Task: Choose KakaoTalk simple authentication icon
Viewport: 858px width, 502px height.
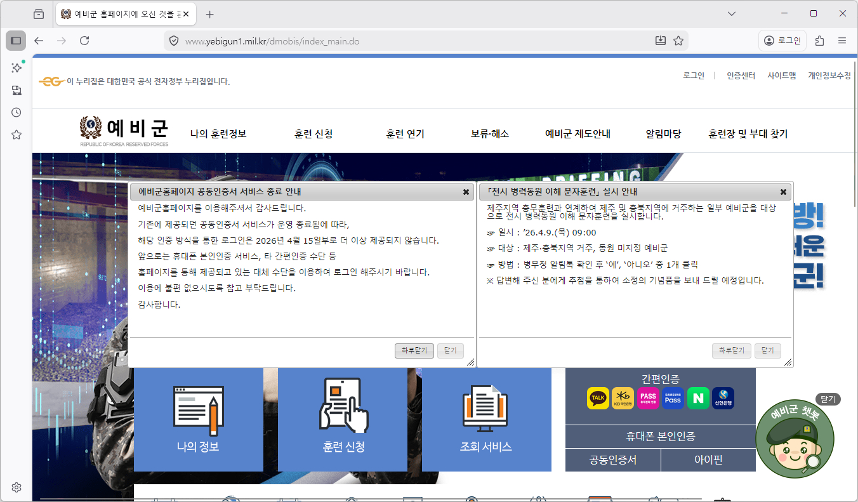Action: 598,399
